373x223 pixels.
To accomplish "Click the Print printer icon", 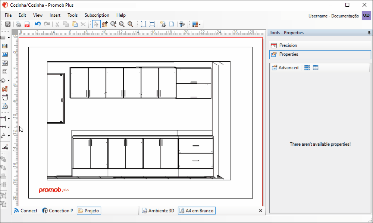I will tap(19, 24).
